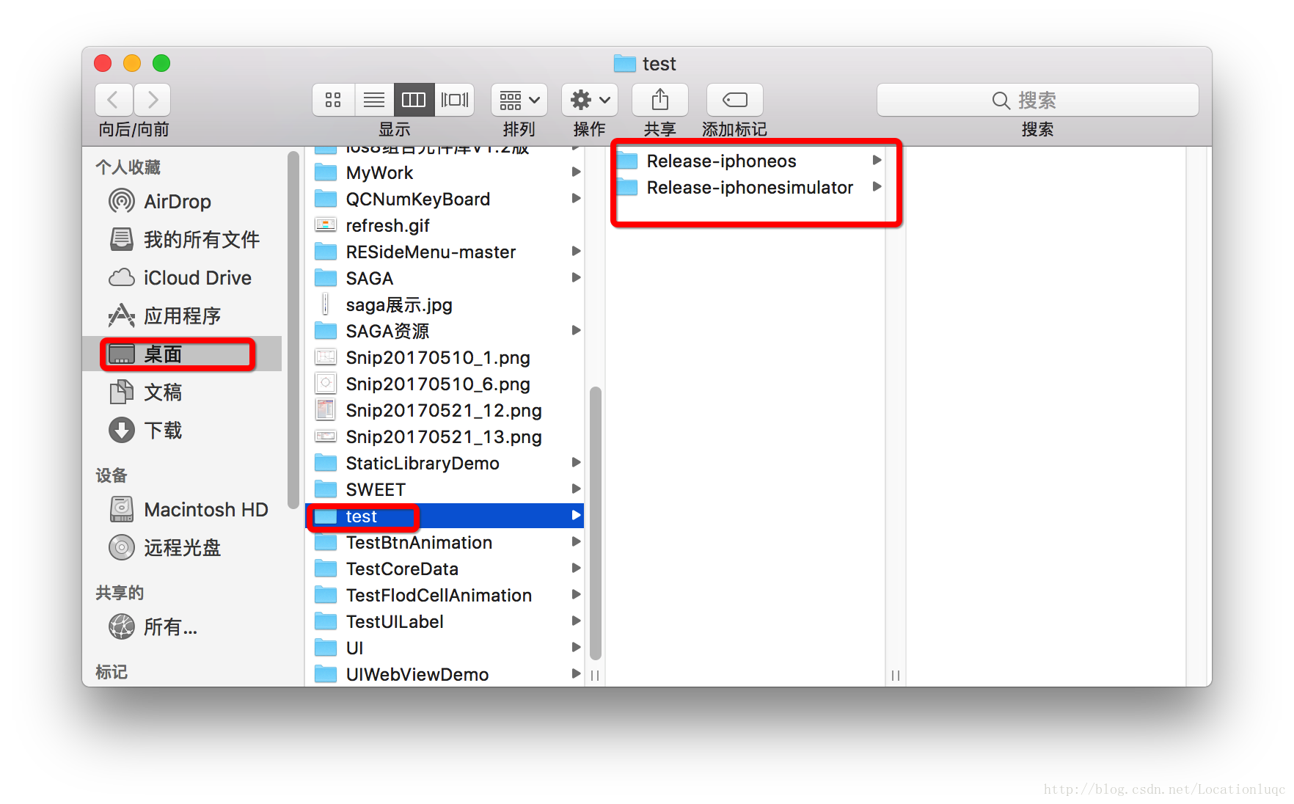The image size is (1294, 804).
Task: Select the TestUILabel folder
Action: point(445,622)
